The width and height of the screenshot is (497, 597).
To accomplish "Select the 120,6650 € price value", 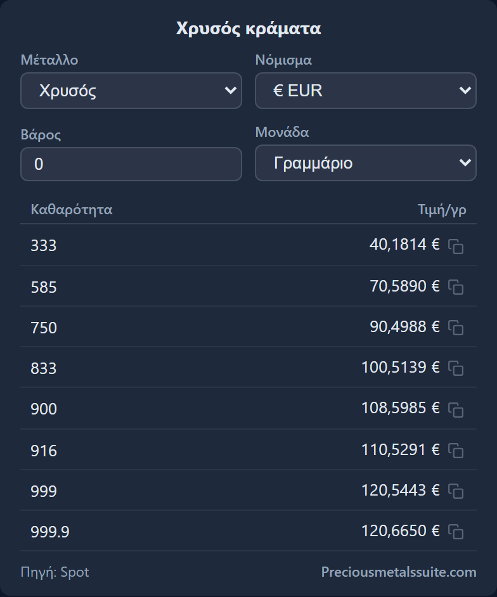I will click(x=400, y=530).
